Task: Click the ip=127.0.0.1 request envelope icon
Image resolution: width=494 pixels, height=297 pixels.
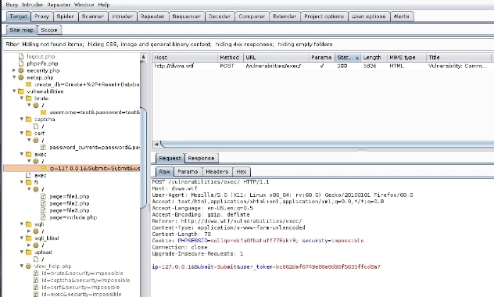Action: point(43,168)
